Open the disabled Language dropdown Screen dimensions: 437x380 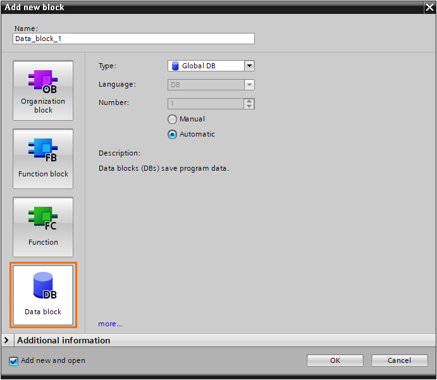[x=249, y=85]
